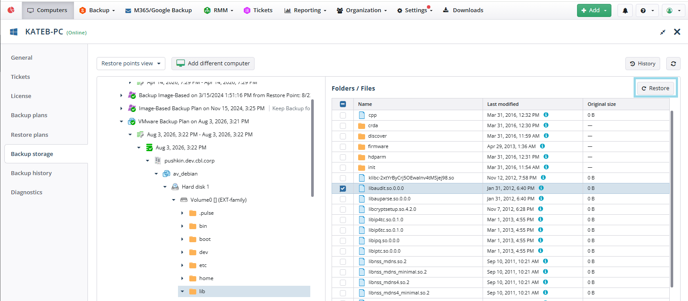The image size is (688, 301).
Task: Open the Reporting menu
Action: click(305, 10)
